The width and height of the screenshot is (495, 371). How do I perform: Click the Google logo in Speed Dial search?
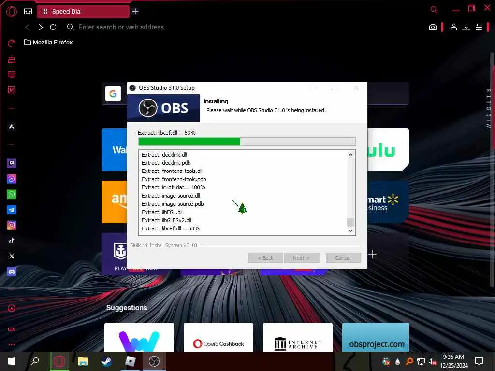click(113, 94)
